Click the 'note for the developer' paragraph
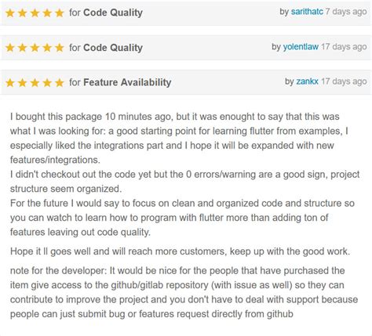The image size is (372, 336). (184, 292)
